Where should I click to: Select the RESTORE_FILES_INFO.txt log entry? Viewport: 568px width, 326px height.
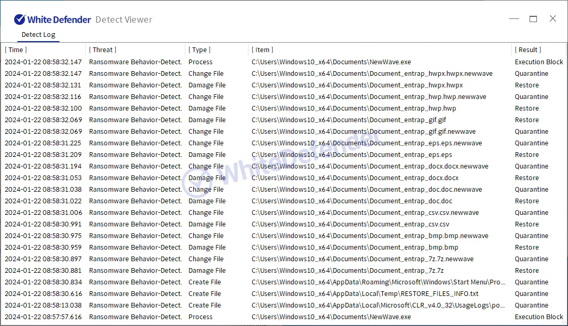(x=365, y=294)
